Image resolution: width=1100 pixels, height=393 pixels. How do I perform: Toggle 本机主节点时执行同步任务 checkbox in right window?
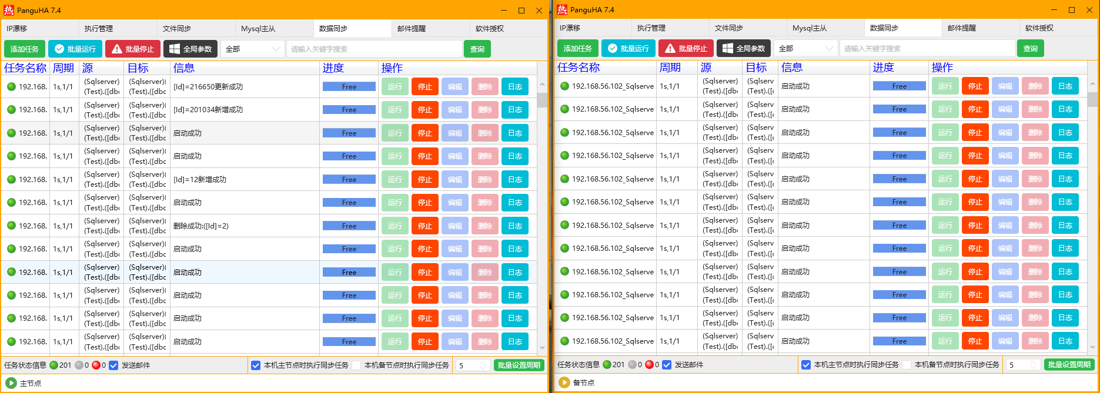(x=806, y=364)
